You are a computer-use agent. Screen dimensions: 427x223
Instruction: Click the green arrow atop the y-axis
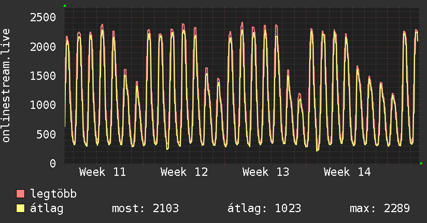point(65,6)
